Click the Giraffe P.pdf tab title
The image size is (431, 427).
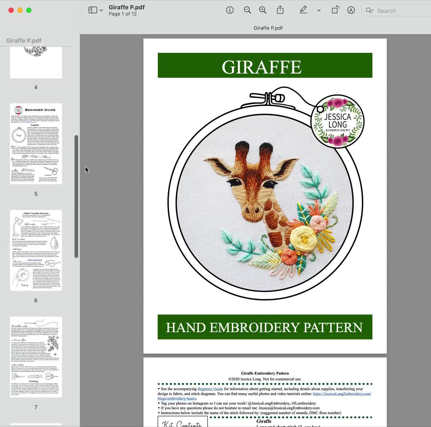click(268, 28)
